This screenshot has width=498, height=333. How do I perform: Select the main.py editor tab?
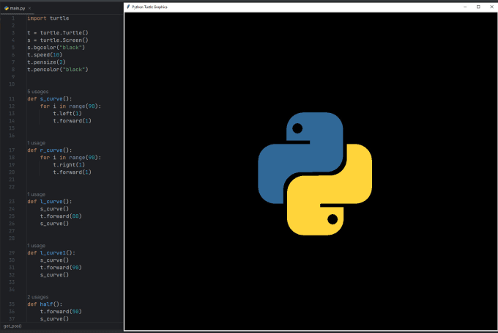(x=18, y=8)
